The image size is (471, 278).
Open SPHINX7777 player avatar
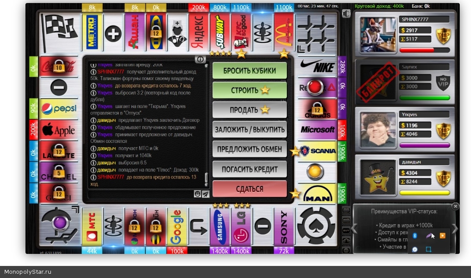pyautogui.click(x=378, y=34)
